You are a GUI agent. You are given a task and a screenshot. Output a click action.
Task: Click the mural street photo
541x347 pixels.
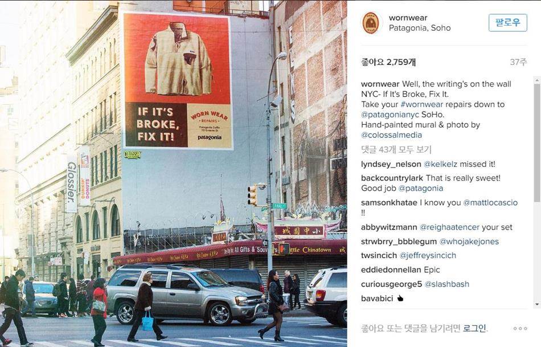coord(174,173)
